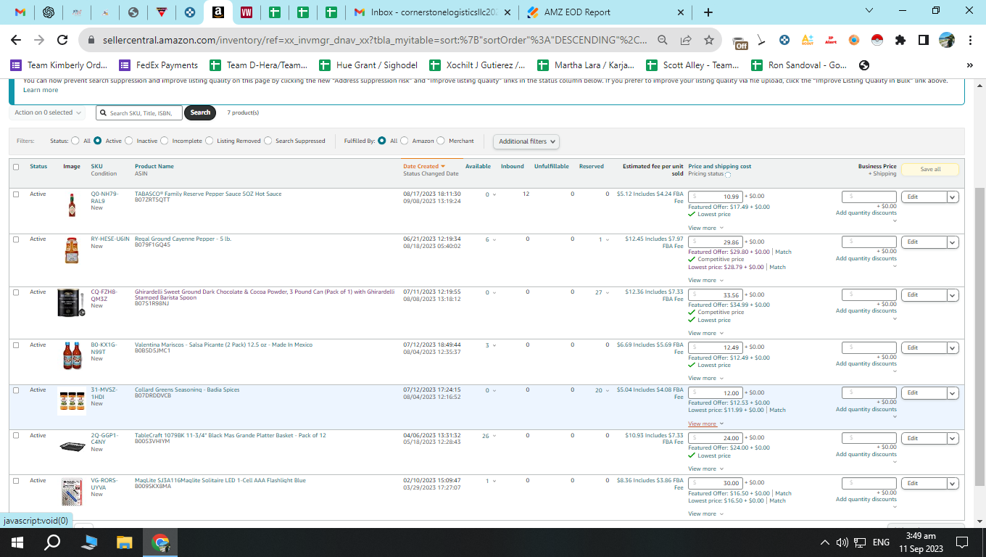The width and height of the screenshot is (986, 557).
Task: Open Edit dropdown arrow for the Tabasco row
Action: click(953, 197)
